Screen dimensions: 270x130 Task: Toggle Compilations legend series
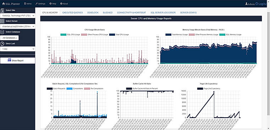75,89
